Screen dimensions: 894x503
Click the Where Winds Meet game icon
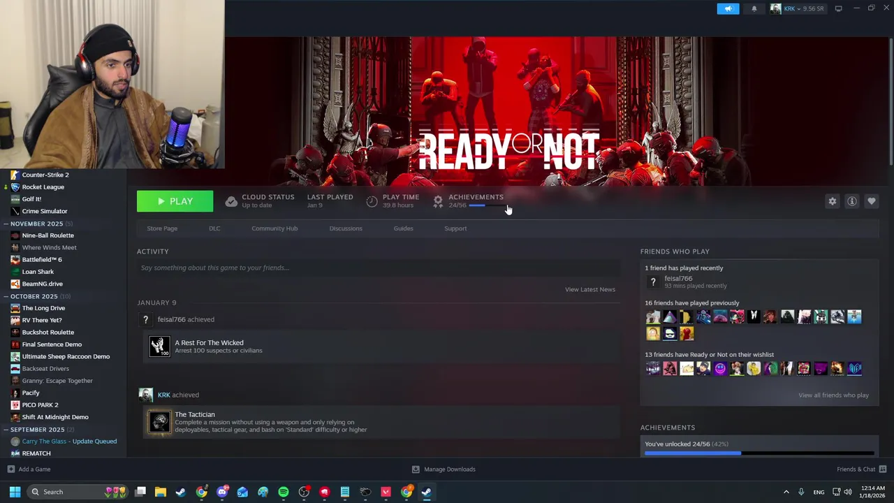pos(15,247)
